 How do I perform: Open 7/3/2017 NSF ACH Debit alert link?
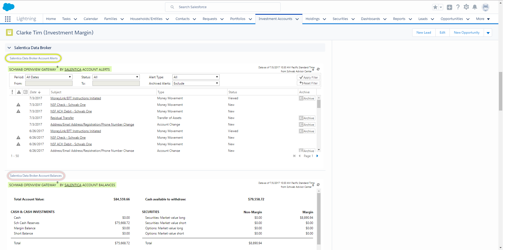tap(71, 111)
